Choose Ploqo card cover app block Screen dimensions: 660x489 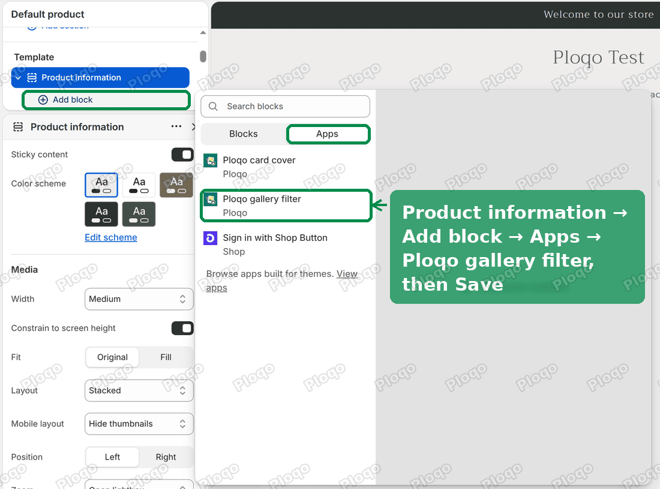286,167
